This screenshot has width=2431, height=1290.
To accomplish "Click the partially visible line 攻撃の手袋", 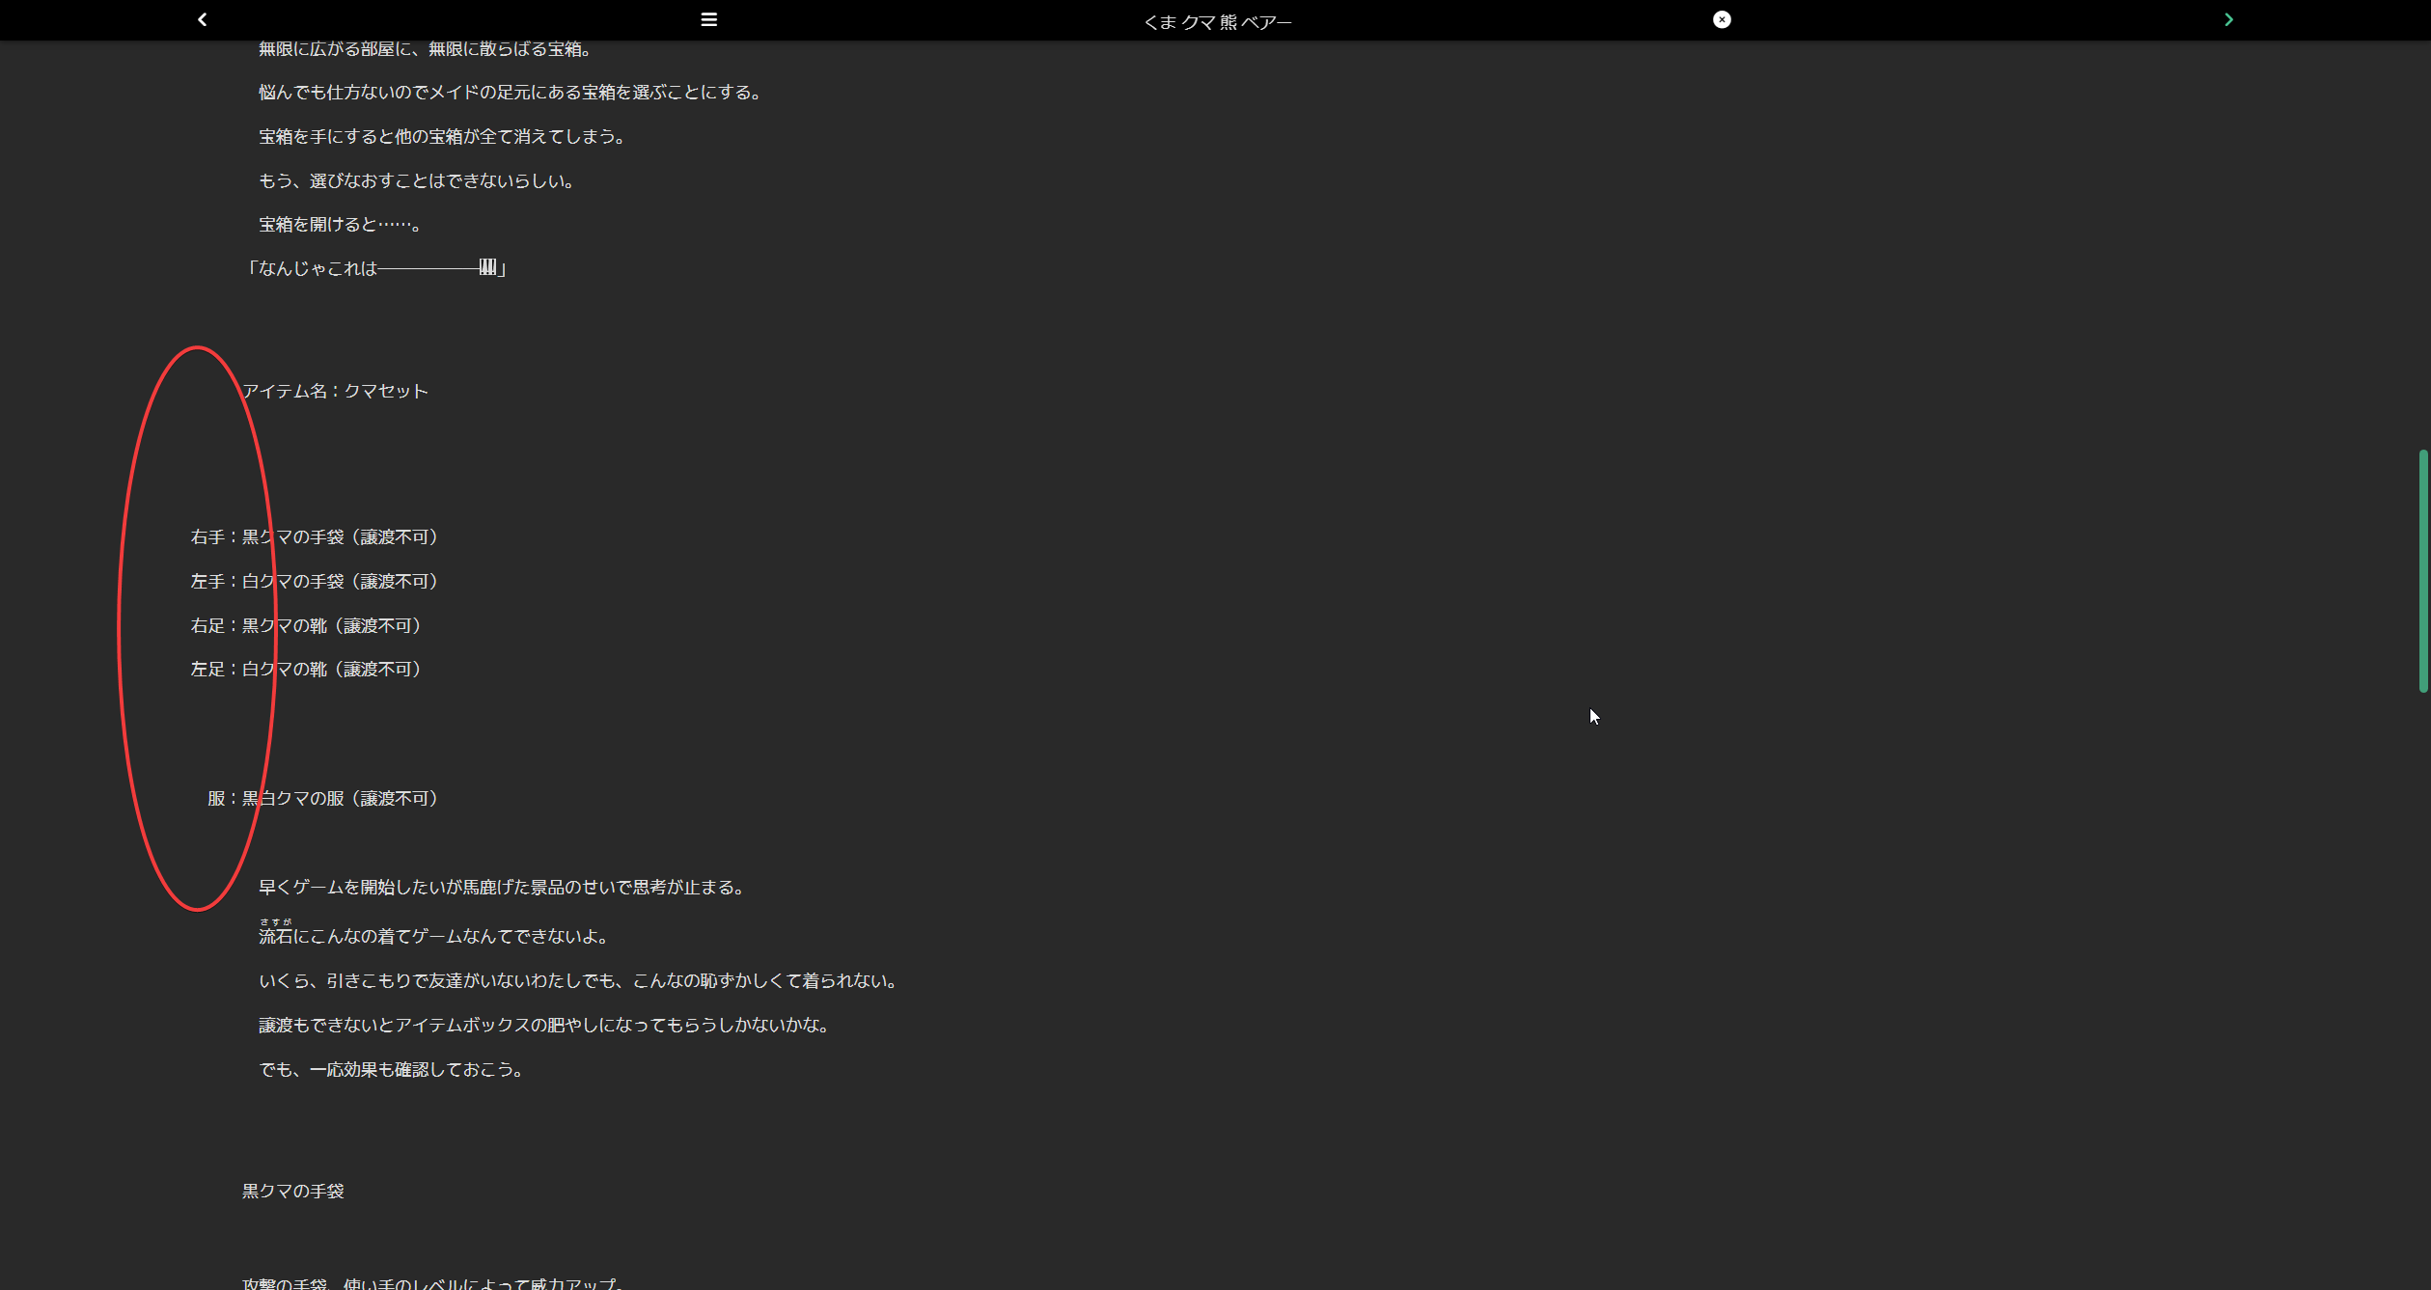I will pyautogui.click(x=433, y=1283).
